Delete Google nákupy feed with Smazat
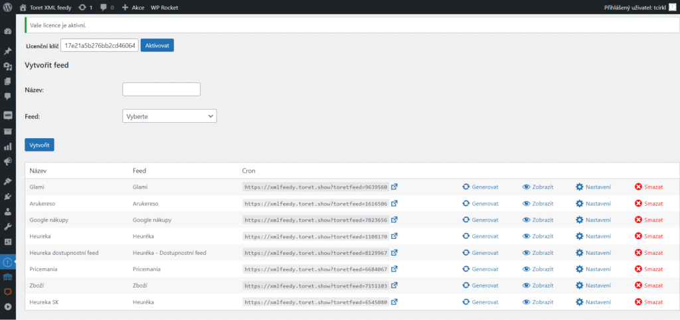 pos(649,220)
